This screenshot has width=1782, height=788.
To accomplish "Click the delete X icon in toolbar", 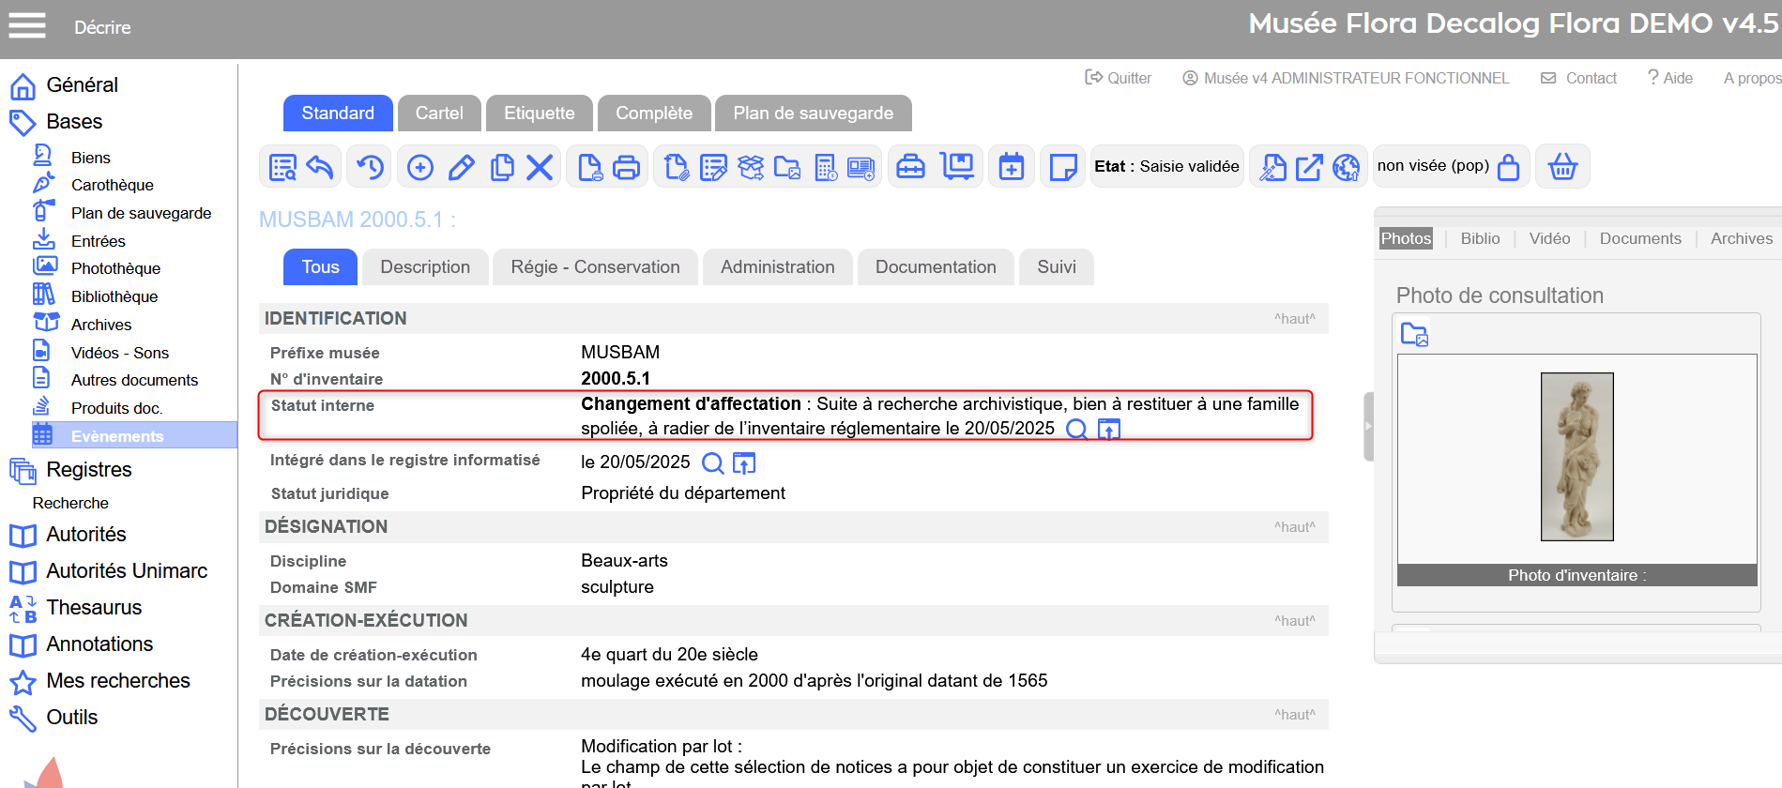I will [540, 168].
